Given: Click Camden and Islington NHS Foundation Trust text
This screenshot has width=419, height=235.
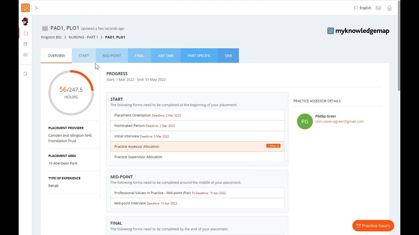Looking at the screenshot, I should point(70,138).
